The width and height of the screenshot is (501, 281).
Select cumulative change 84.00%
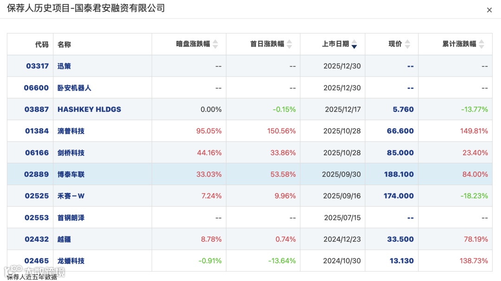pyautogui.click(x=475, y=174)
